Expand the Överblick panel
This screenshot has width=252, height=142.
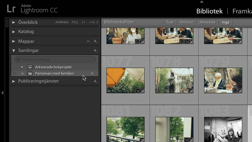[14, 22]
